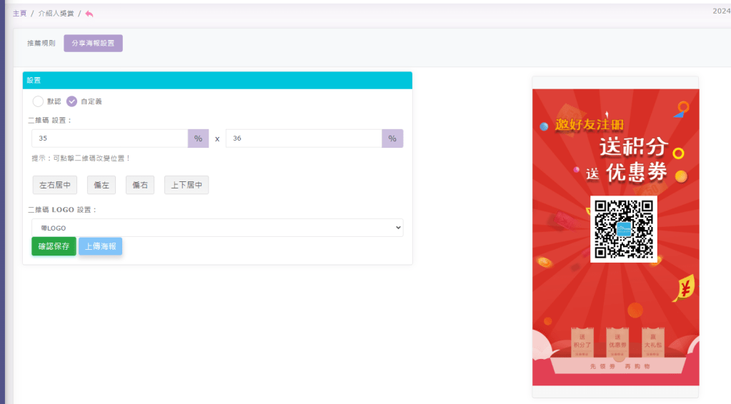This screenshot has width=731, height=404.
Task: Go to 主頁 breadcrumb link
Action: click(19, 14)
